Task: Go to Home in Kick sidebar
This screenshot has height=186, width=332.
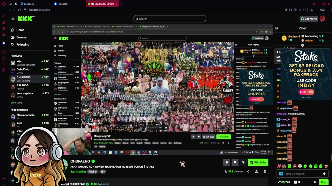Action: point(17,30)
